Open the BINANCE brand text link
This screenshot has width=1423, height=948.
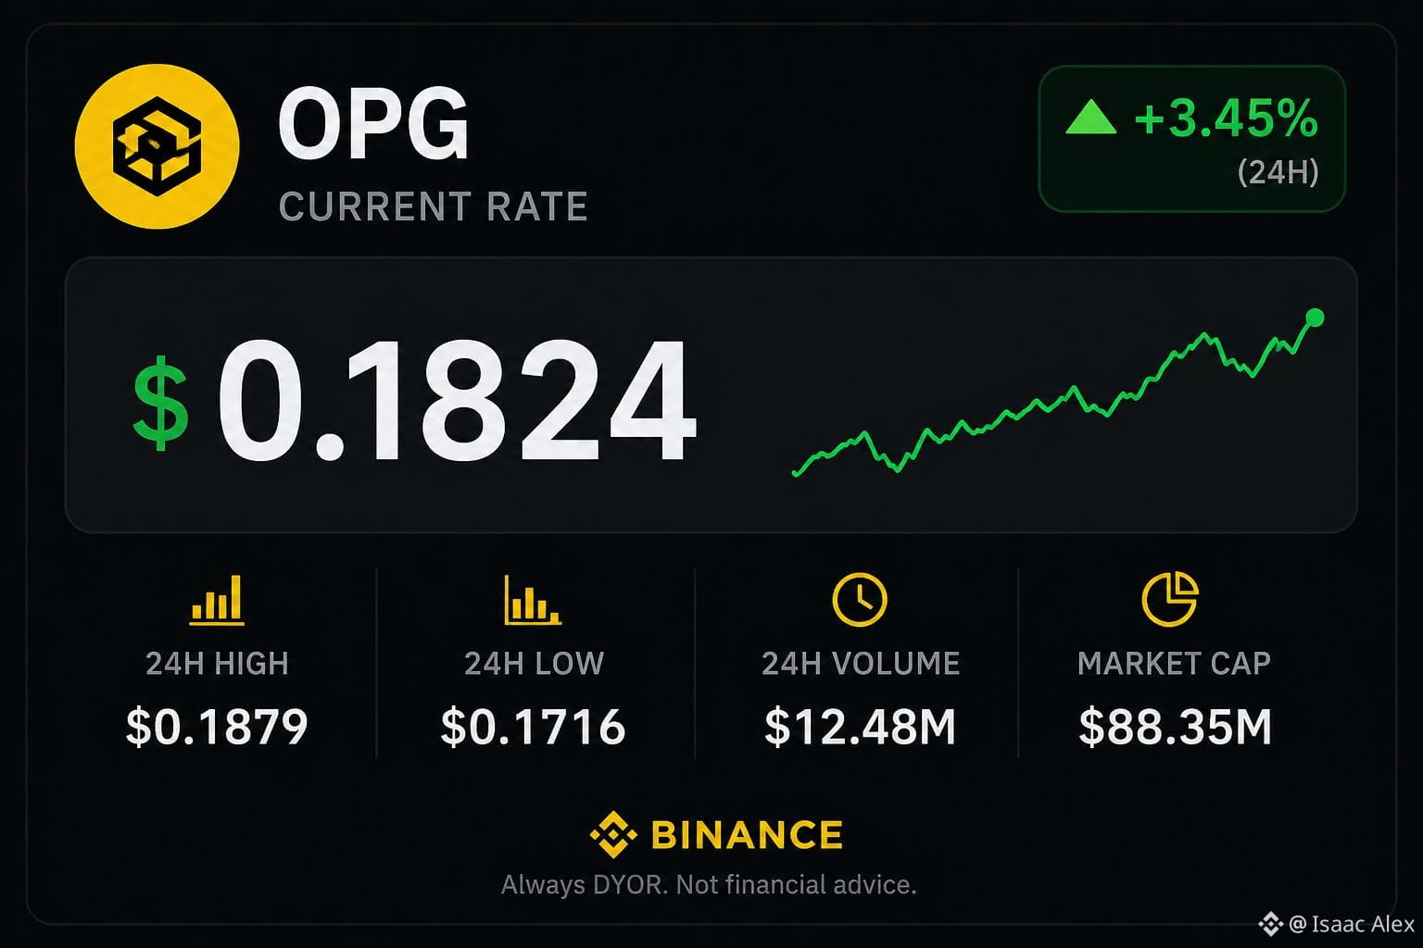click(x=747, y=835)
